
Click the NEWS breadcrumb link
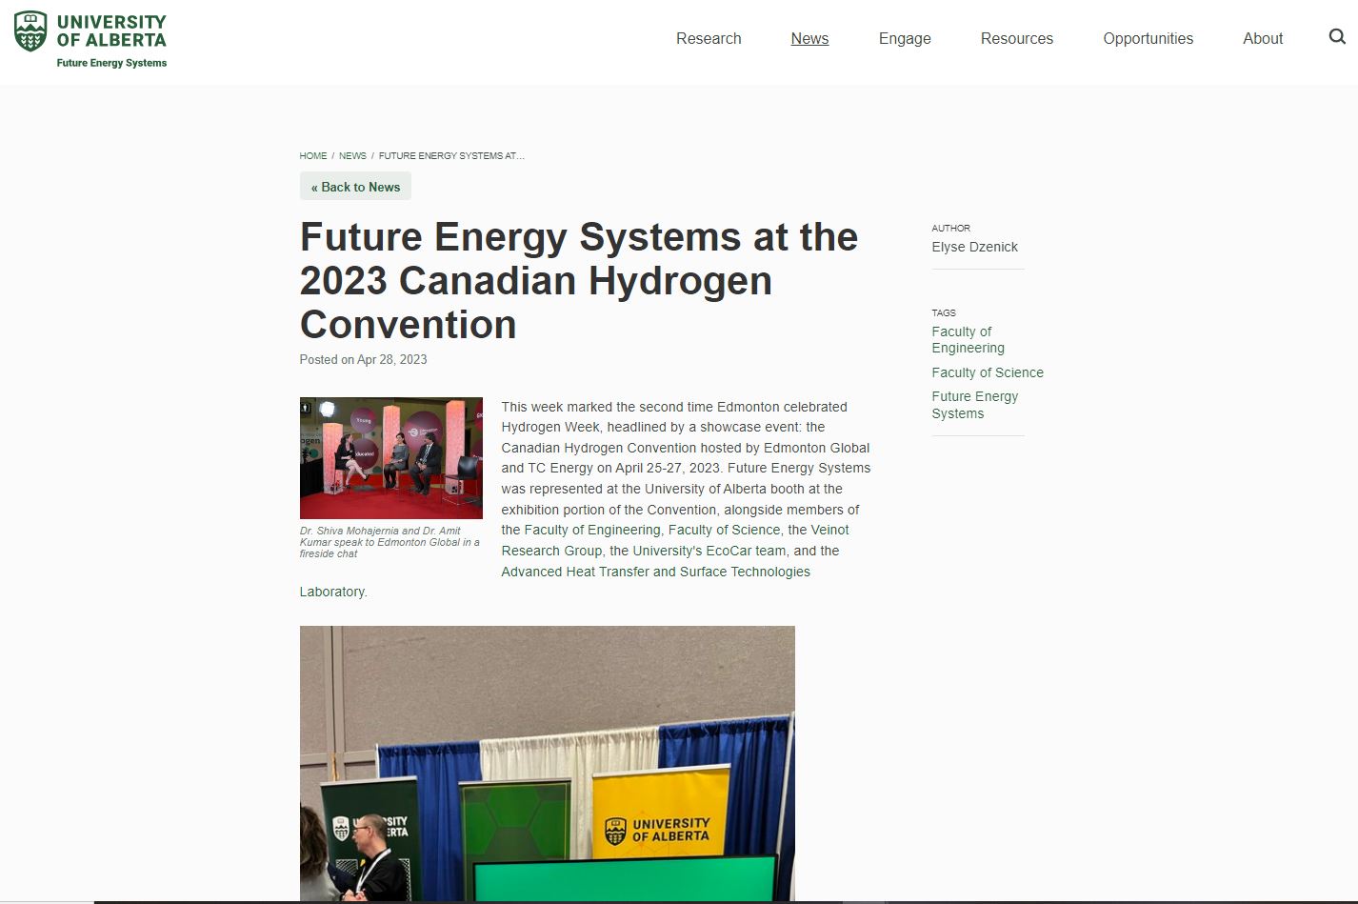point(352,155)
